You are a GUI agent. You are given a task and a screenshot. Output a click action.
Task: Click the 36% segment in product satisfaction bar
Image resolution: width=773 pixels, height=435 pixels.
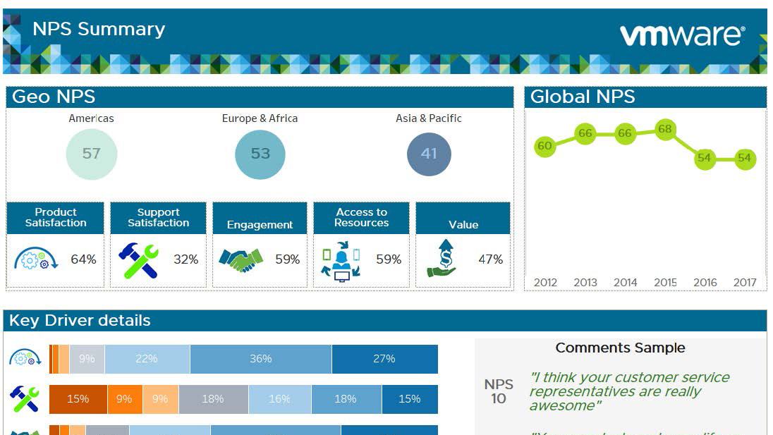click(x=260, y=359)
